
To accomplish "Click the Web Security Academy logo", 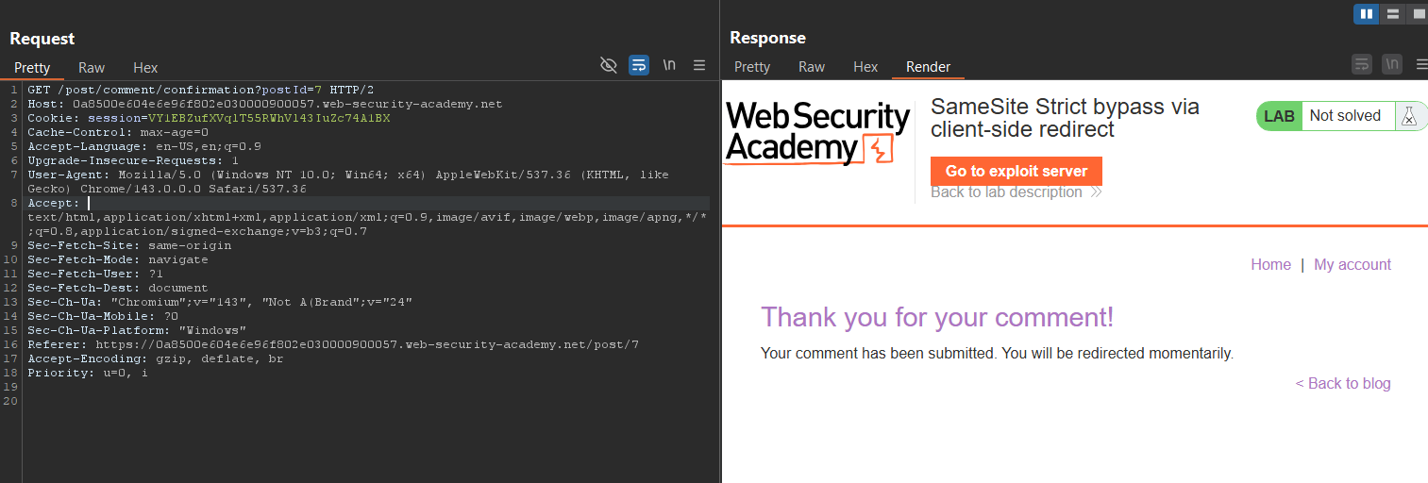I will pos(817,133).
